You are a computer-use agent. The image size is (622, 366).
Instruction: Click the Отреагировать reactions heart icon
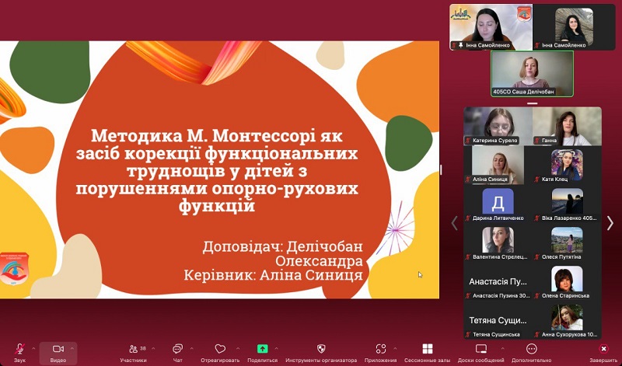pyautogui.click(x=220, y=350)
